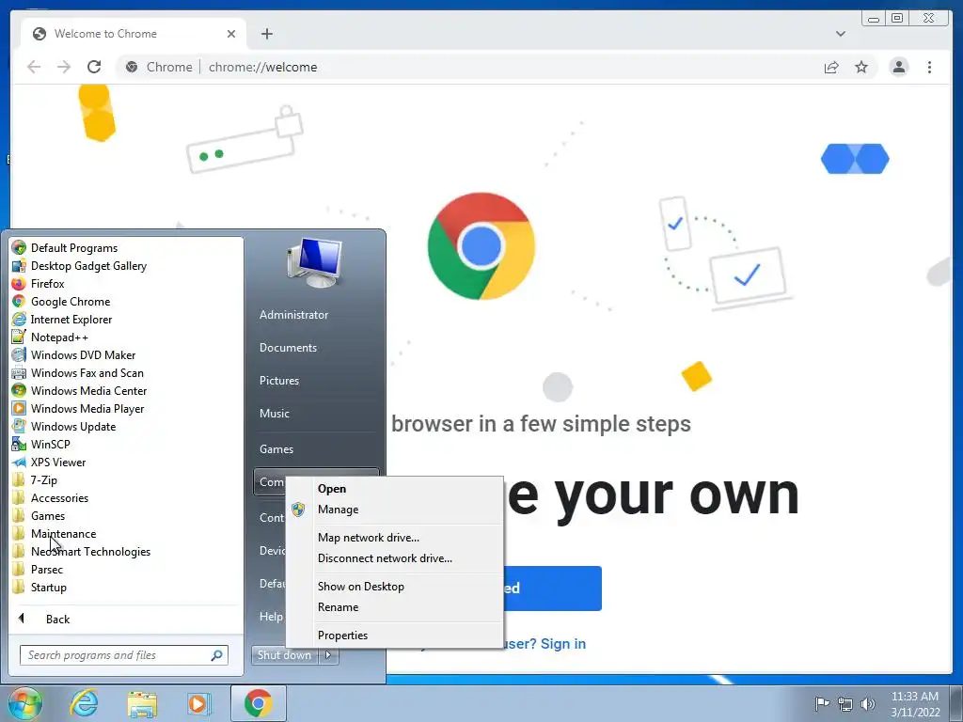The height and width of the screenshot is (722, 963).
Task: Expand the Games program folder
Action: pyautogui.click(x=39, y=516)
